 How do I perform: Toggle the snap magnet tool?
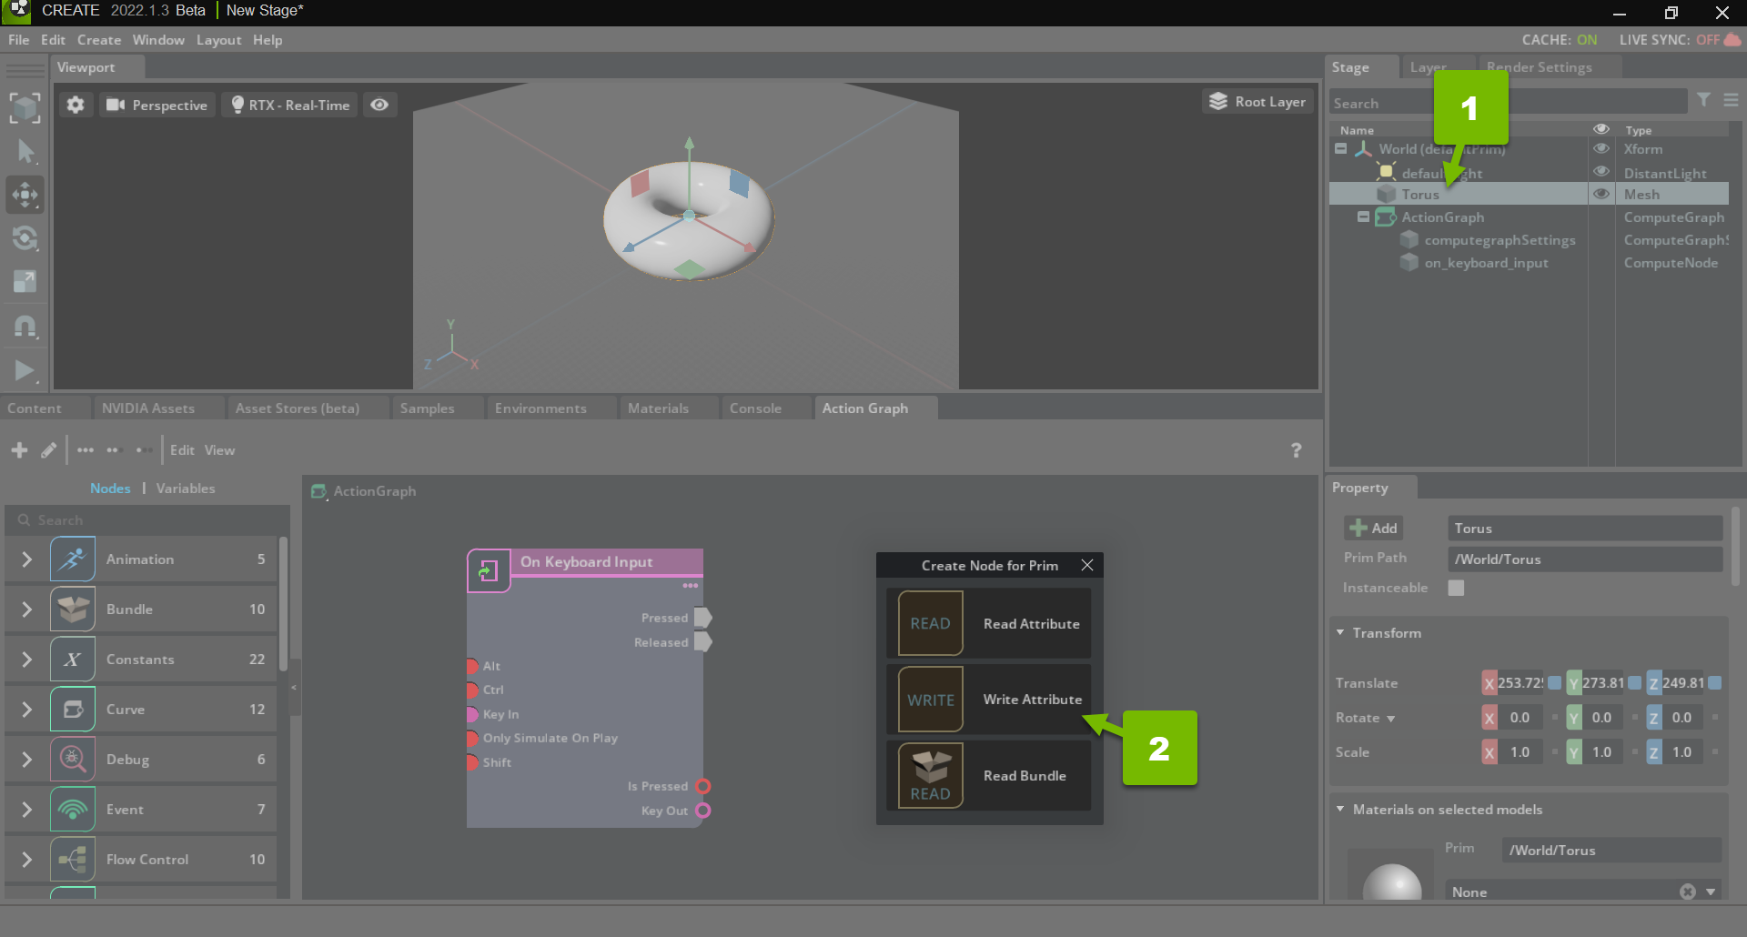click(25, 326)
